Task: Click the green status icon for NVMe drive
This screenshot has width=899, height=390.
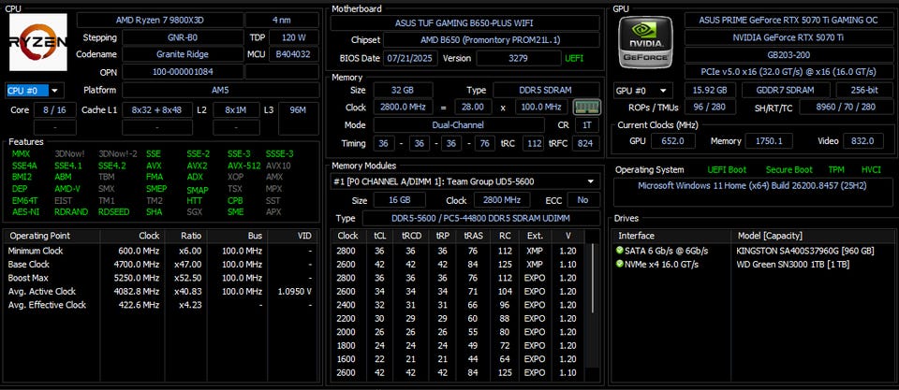Action: (619, 265)
